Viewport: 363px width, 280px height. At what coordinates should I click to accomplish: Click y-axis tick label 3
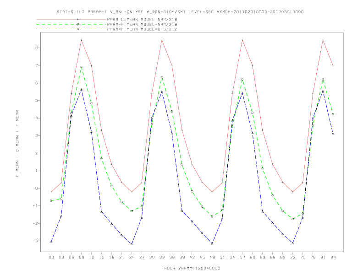(37, 136)
